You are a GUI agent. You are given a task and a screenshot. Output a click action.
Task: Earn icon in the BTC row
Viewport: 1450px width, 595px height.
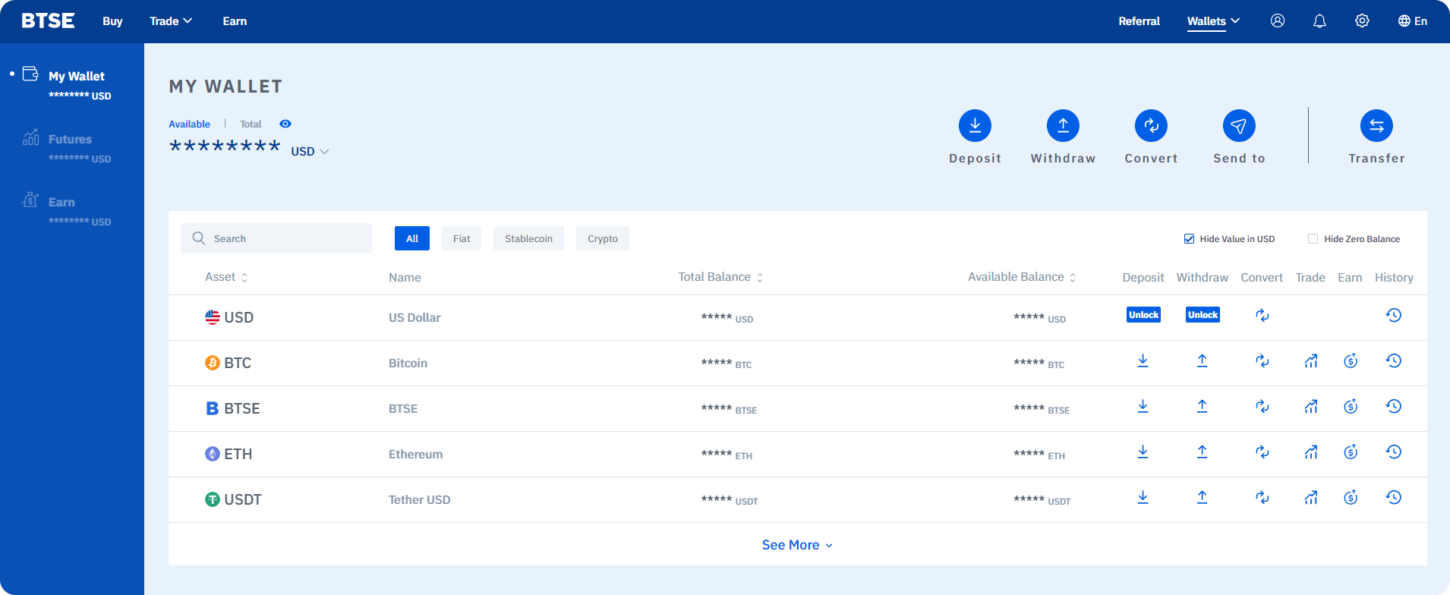click(1351, 360)
